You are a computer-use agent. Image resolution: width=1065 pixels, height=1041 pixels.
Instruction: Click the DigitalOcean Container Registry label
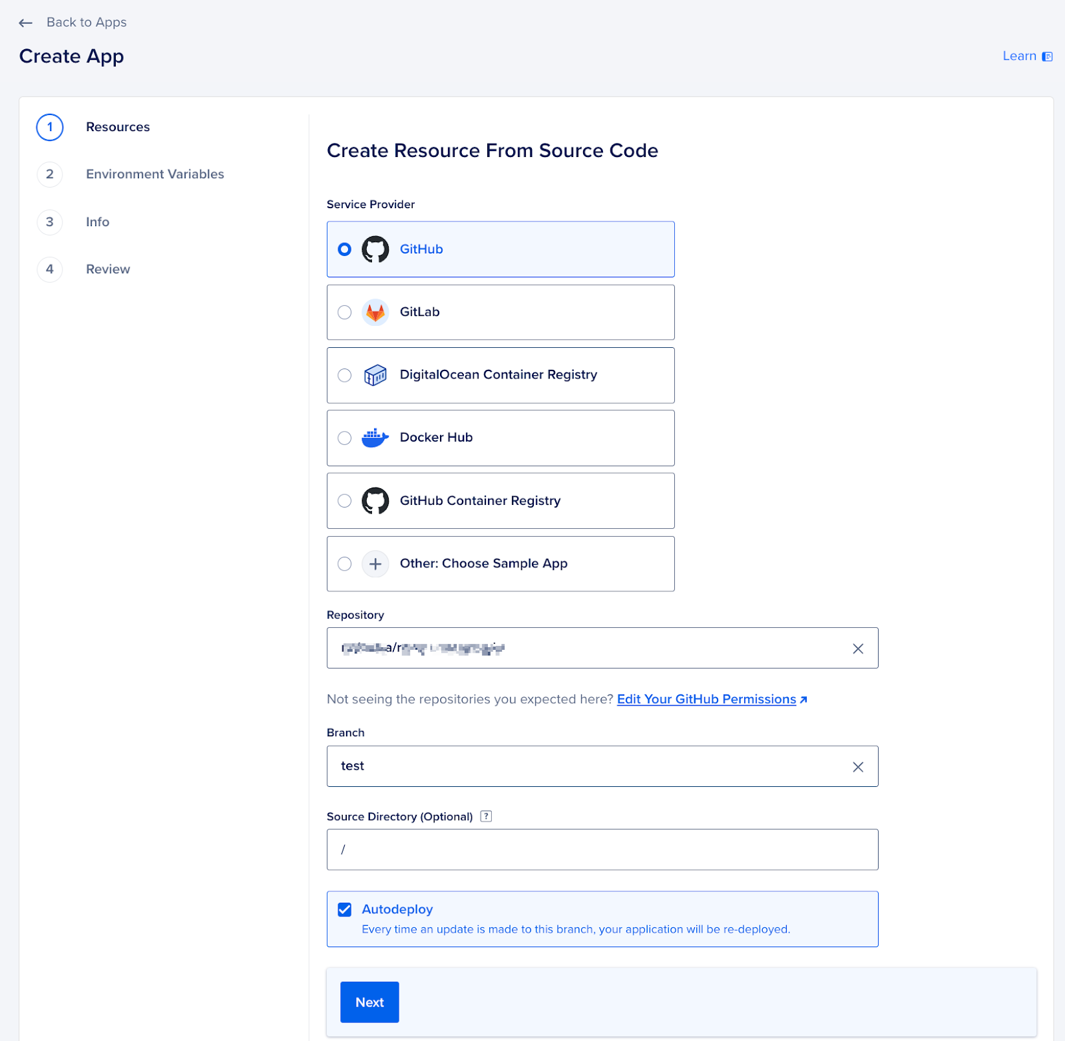click(499, 374)
